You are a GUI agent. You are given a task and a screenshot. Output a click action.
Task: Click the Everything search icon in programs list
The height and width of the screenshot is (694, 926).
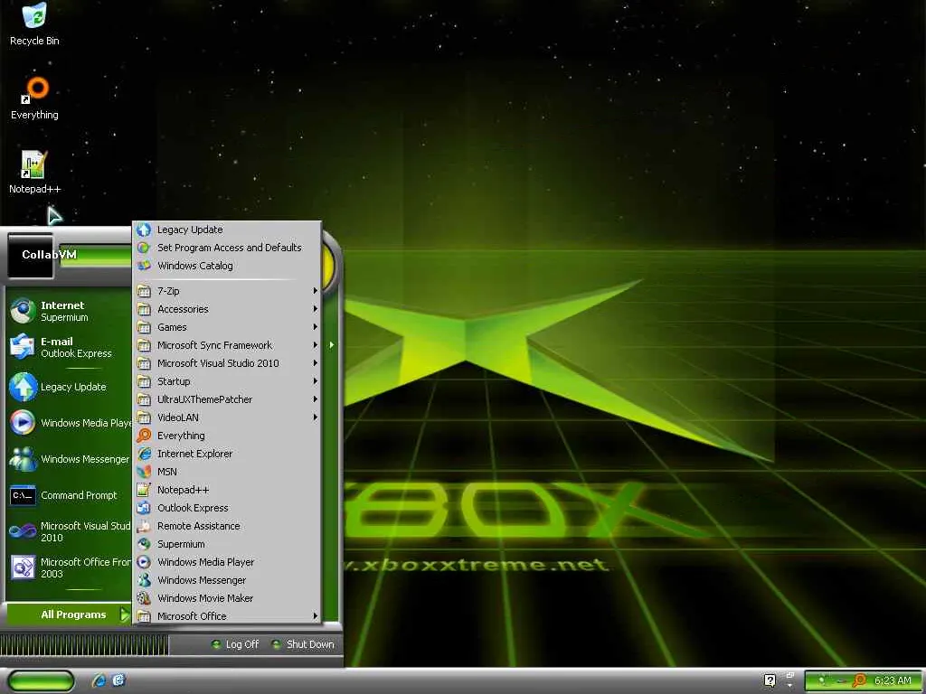[144, 436]
